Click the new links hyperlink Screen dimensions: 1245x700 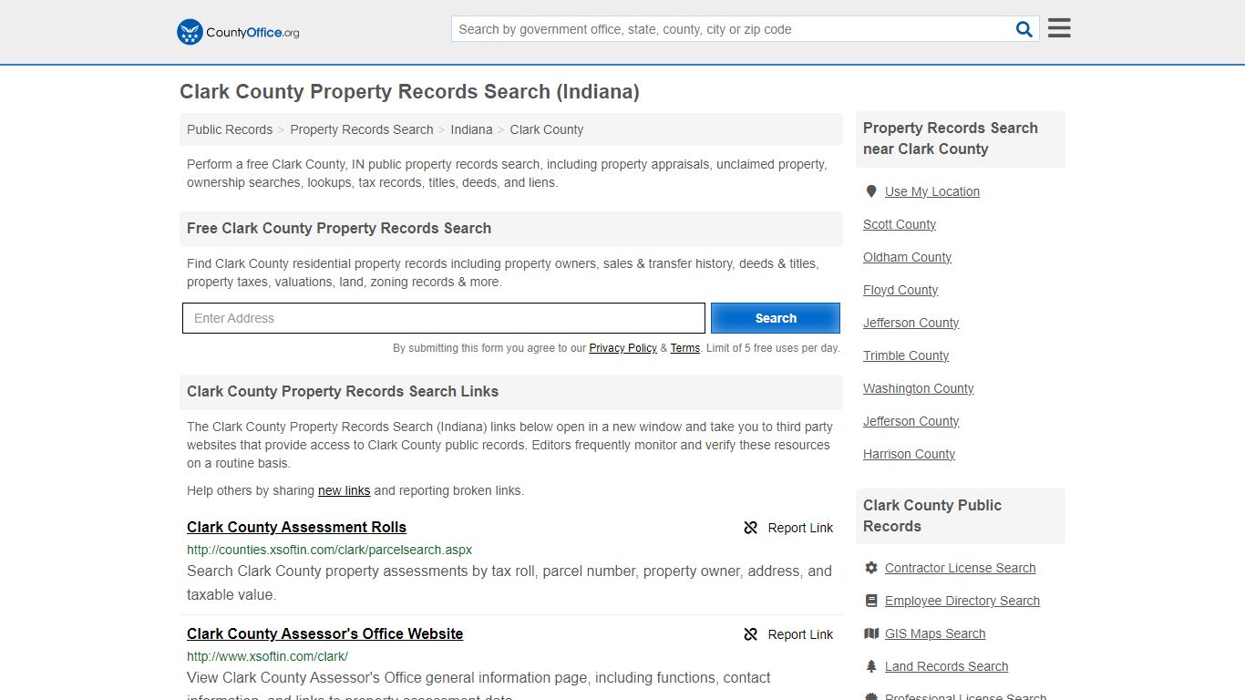[x=344, y=490]
